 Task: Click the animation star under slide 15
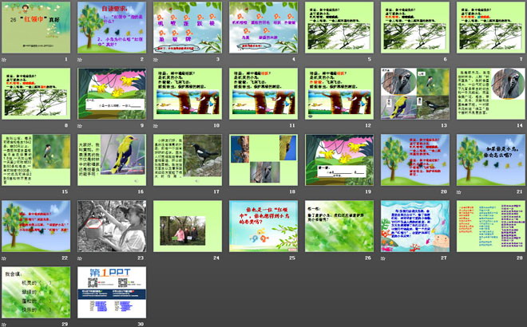[4, 191]
